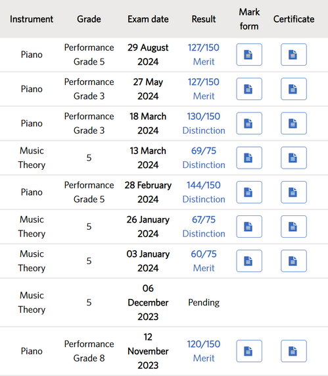Open certificate for 03 January 2024 theory exam

294,261
